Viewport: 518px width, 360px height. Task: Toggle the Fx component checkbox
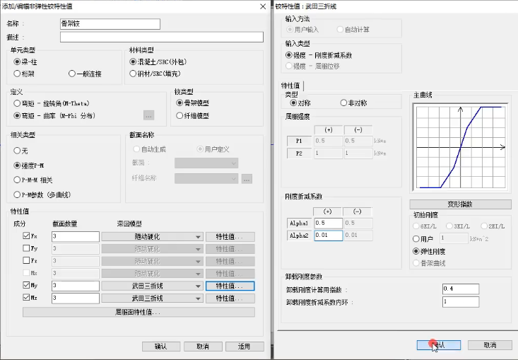(28, 237)
